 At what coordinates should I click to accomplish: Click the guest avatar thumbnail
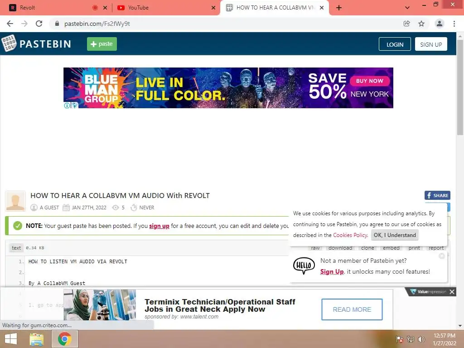click(15, 201)
